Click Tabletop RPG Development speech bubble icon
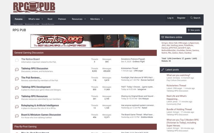The image size is (214, 133). (17, 88)
